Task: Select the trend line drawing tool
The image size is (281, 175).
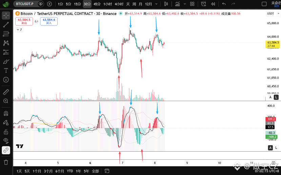Action: click(6, 25)
